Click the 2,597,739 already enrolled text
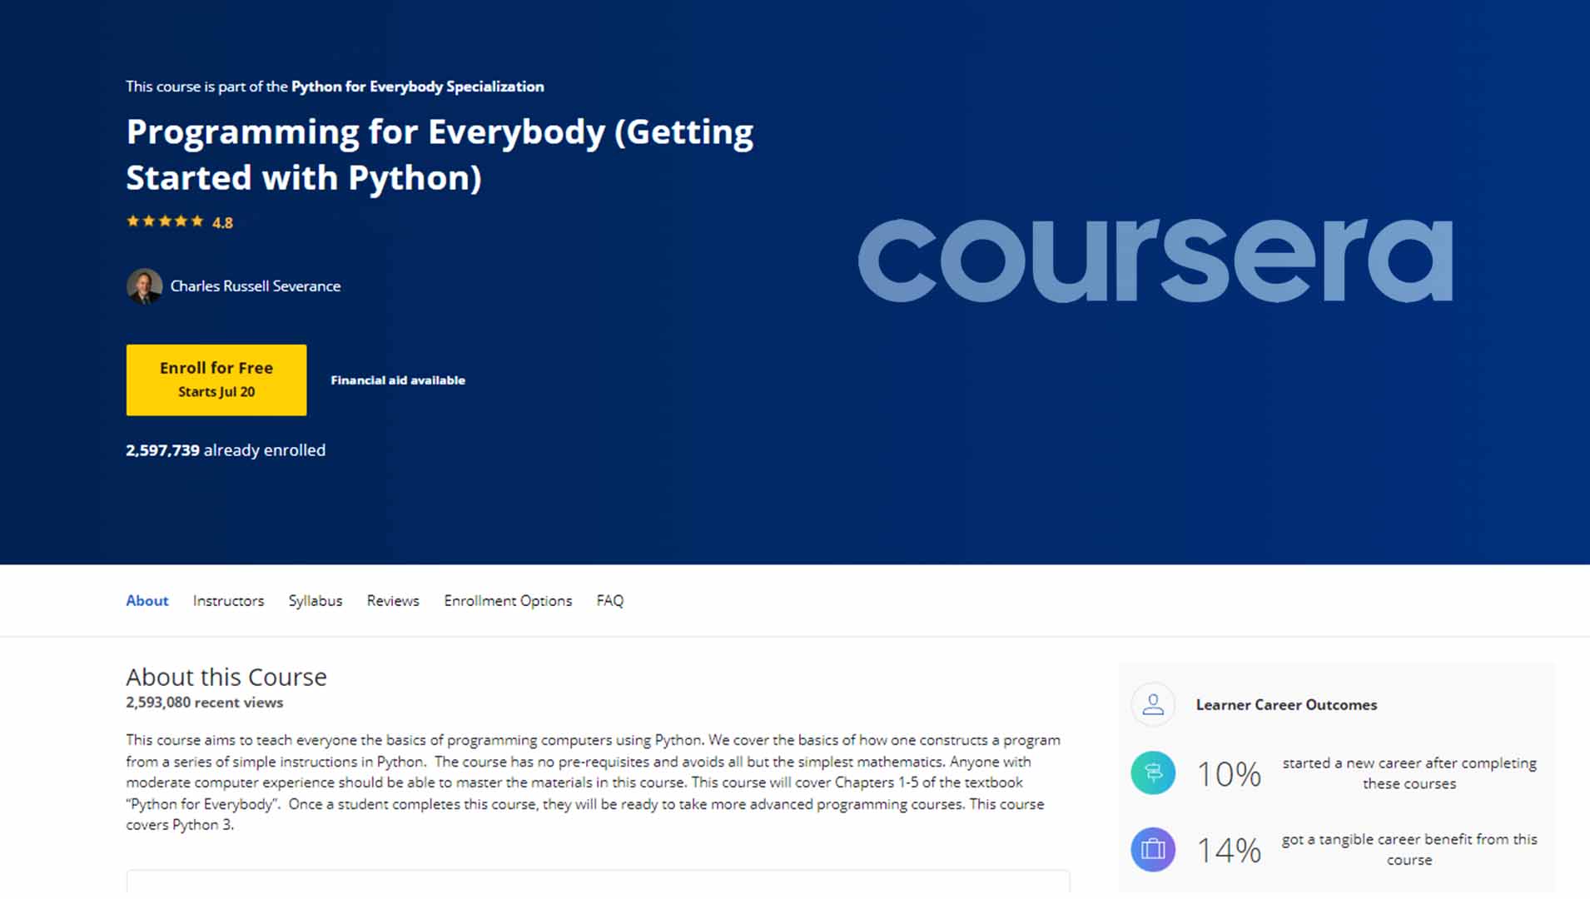The height and width of the screenshot is (899, 1590). coord(226,450)
